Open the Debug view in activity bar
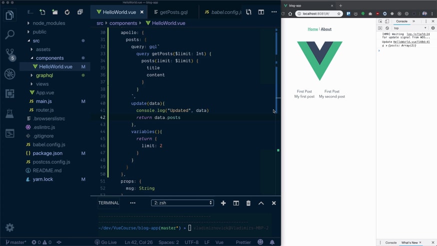This screenshot has width=437, height=246. (x=9, y=74)
